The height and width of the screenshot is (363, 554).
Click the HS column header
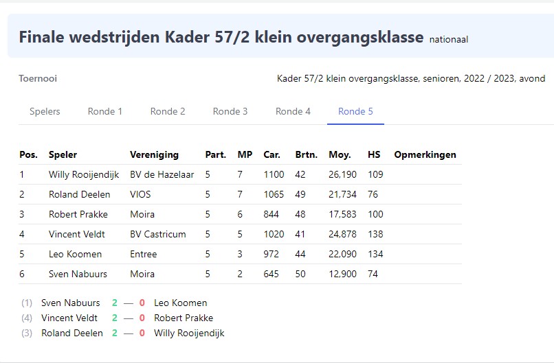[x=374, y=154]
